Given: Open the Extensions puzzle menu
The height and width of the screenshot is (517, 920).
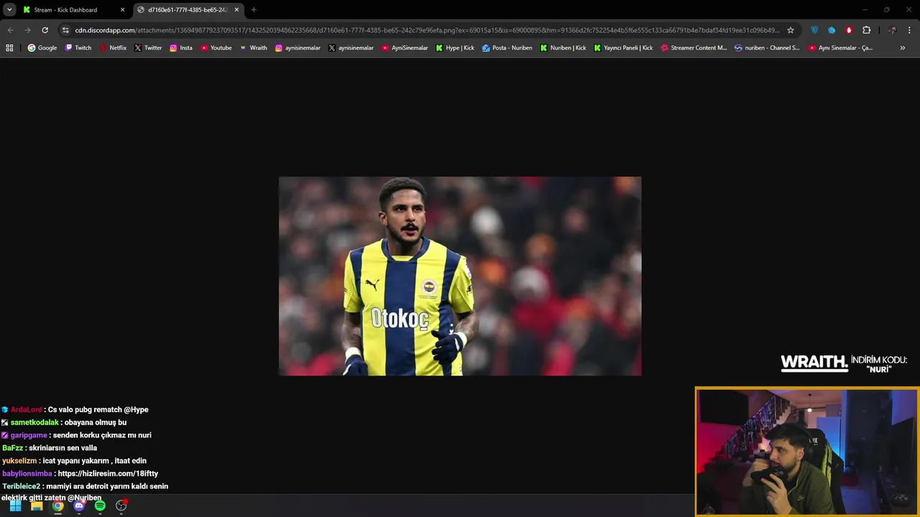Looking at the screenshot, I should (866, 30).
